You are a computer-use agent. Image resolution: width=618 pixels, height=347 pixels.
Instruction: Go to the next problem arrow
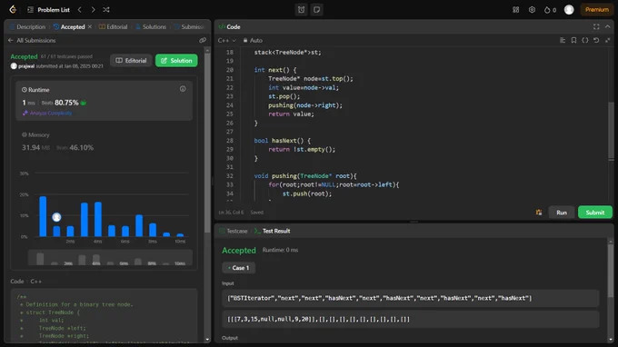click(93, 10)
